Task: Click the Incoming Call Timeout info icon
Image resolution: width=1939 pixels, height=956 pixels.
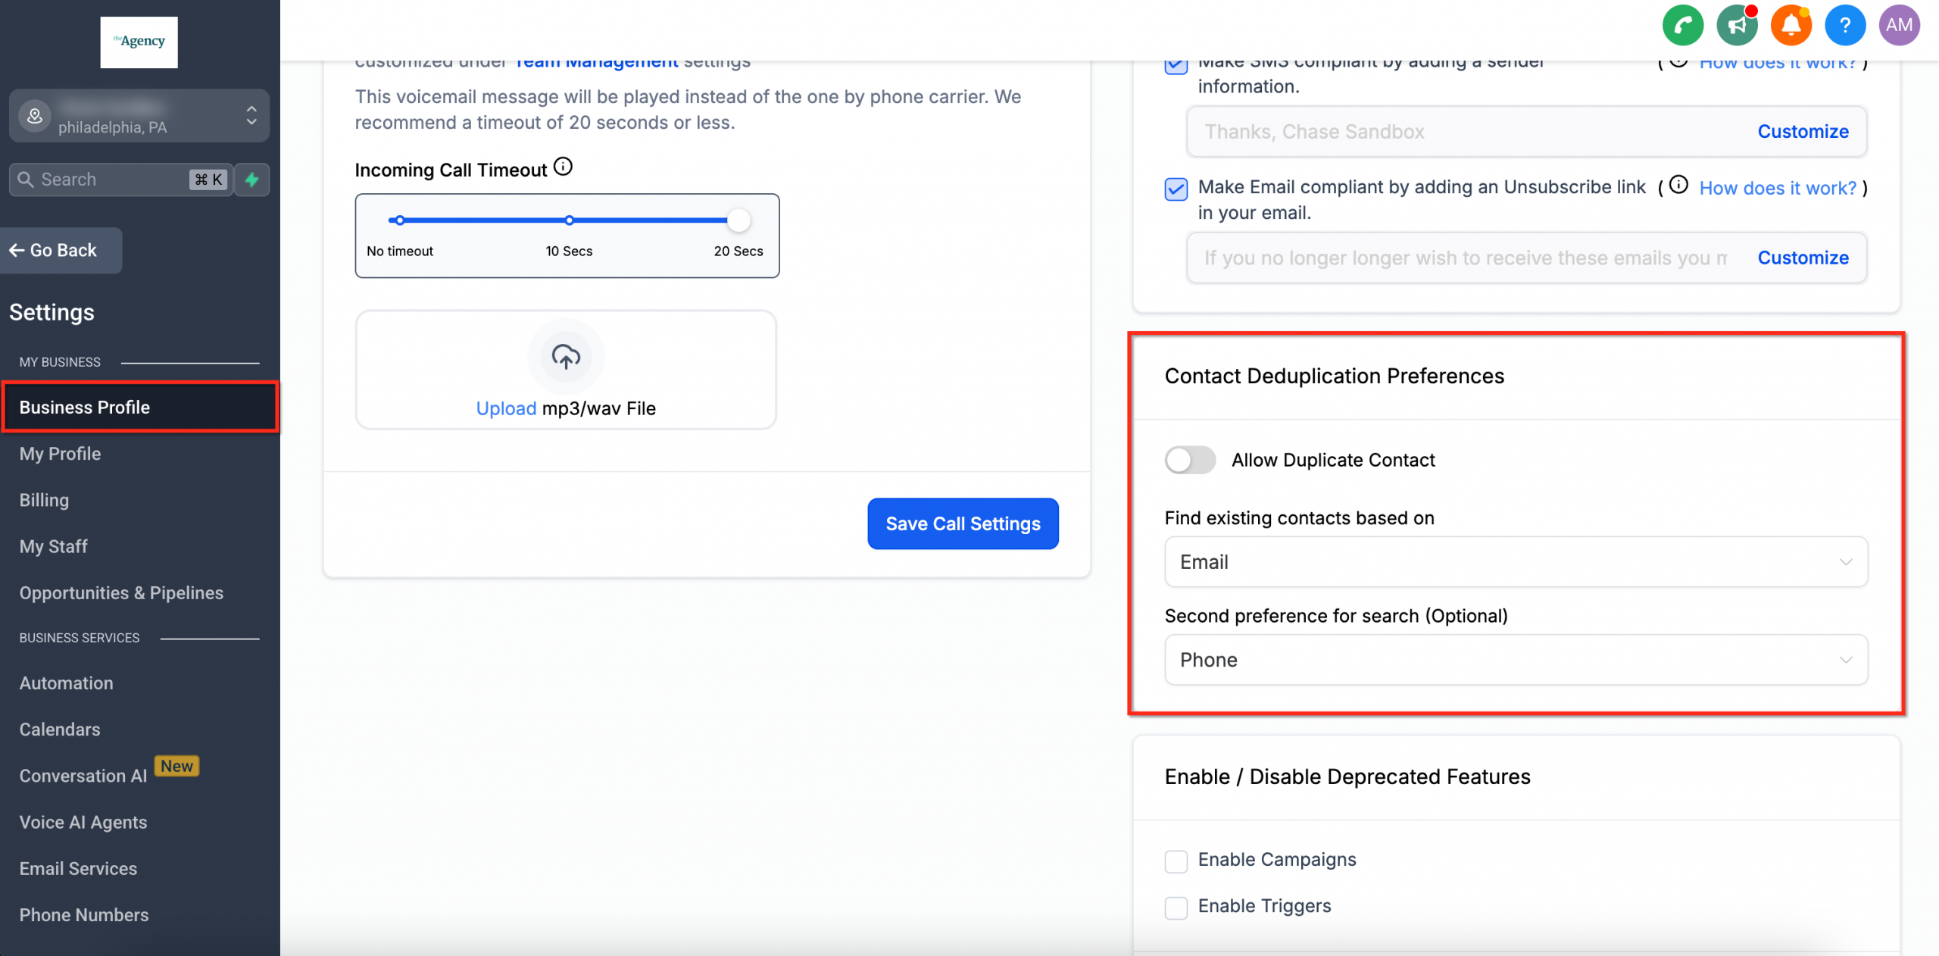Action: [x=563, y=167]
